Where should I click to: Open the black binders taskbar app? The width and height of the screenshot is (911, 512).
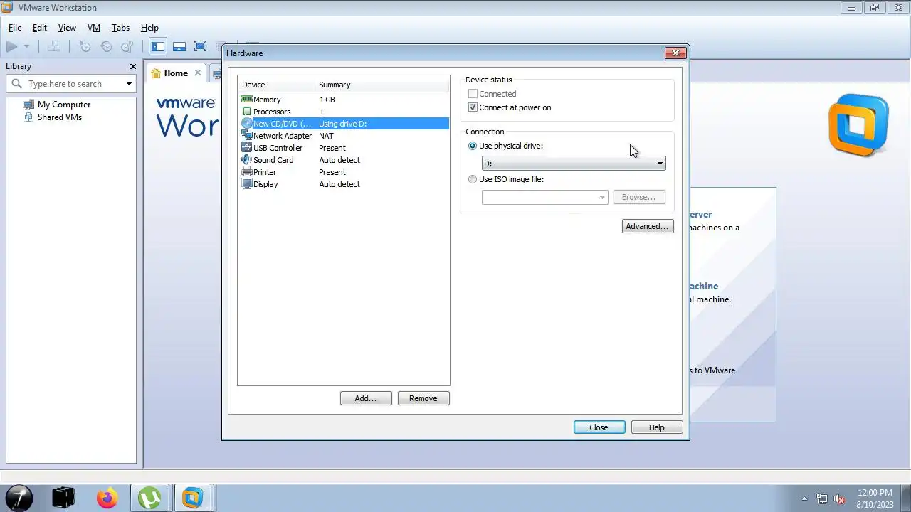coord(63,498)
